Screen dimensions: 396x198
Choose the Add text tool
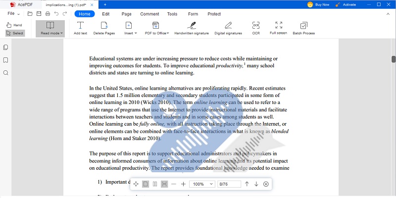(80, 28)
